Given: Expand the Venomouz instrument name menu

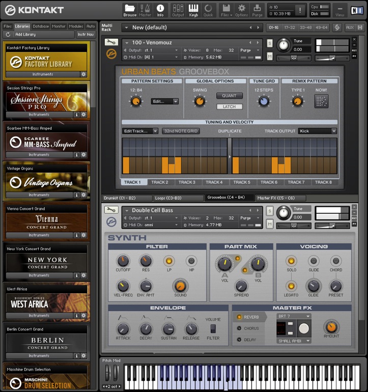Looking at the screenshot, I should pos(127,42).
